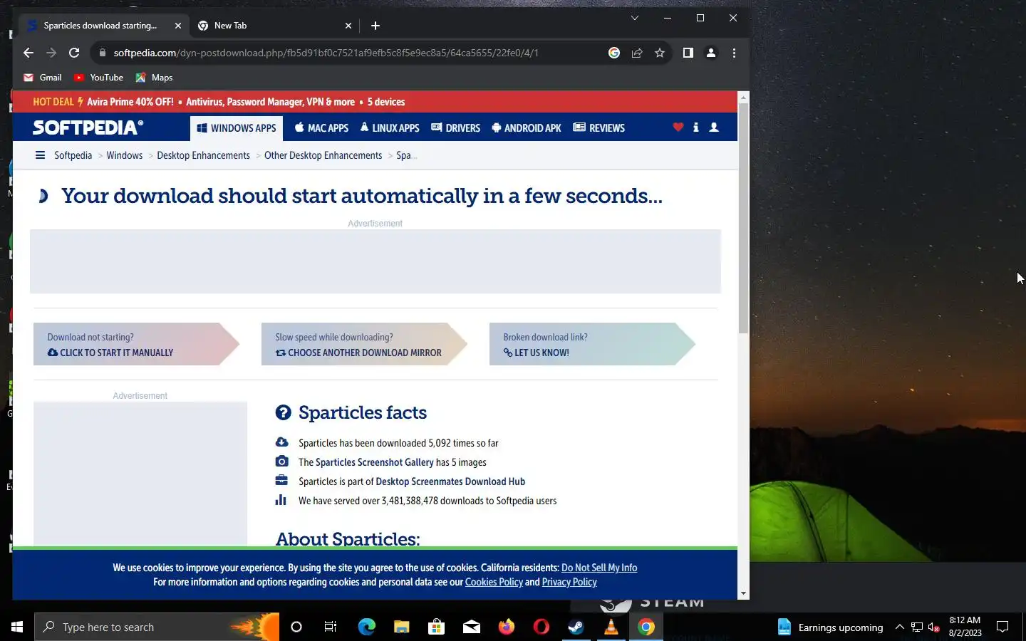
Task: Open File Explorer from taskbar
Action: 401,627
